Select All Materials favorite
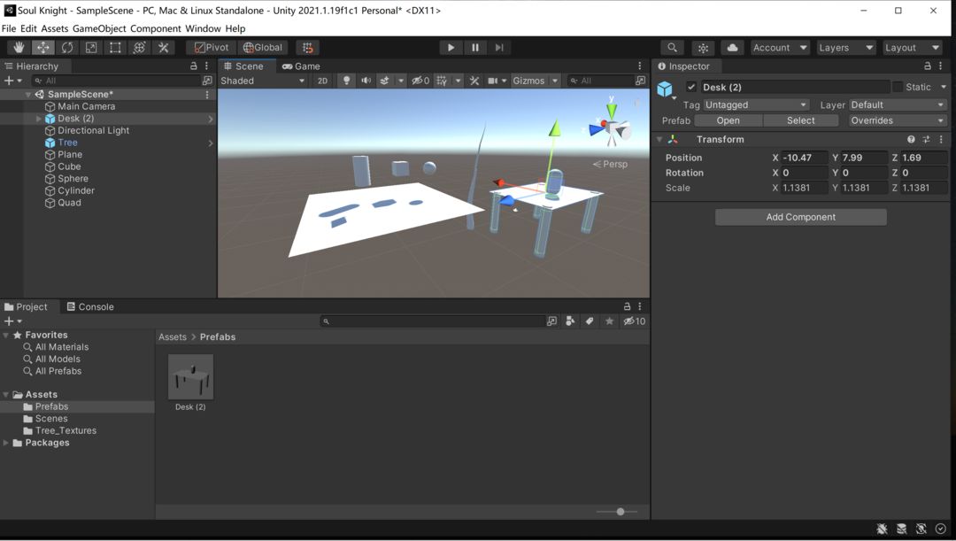This screenshot has height=541, width=956. pyautogui.click(x=62, y=347)
